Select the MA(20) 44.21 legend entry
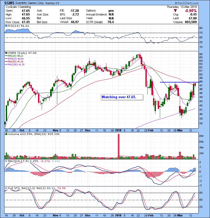Viewport: 210px width, 218px height. tap(14, 56)
